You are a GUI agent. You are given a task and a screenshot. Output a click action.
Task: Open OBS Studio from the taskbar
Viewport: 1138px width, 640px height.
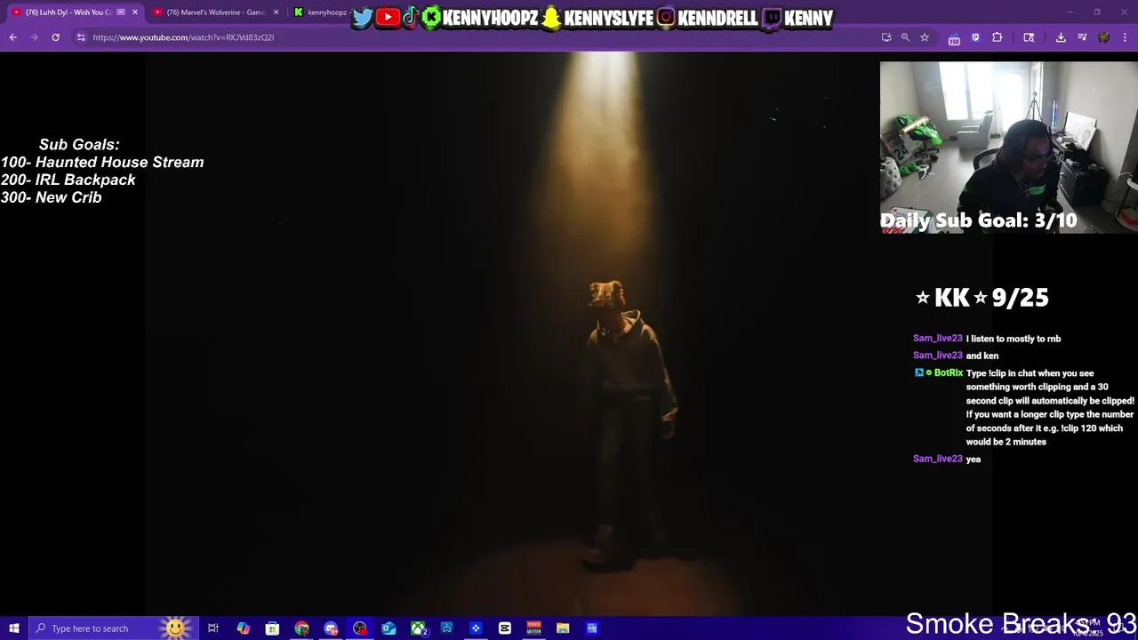(359, 628)
